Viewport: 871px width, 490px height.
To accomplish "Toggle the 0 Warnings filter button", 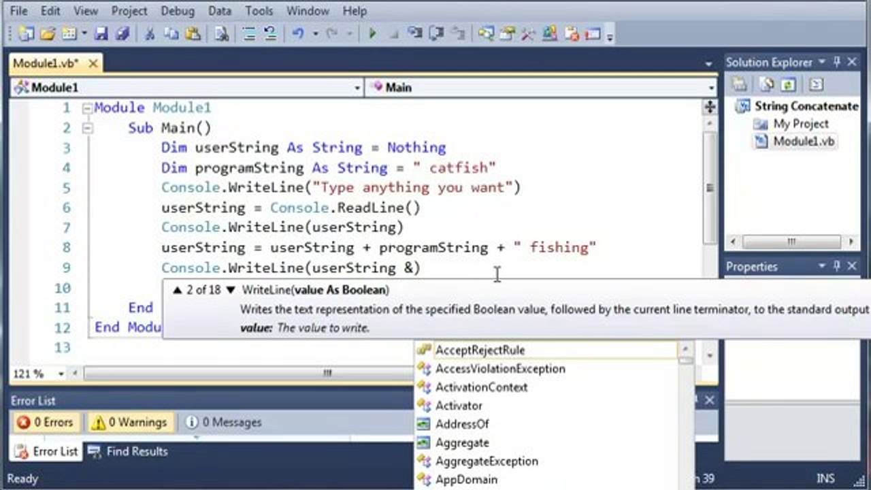I will click(130, 423).
